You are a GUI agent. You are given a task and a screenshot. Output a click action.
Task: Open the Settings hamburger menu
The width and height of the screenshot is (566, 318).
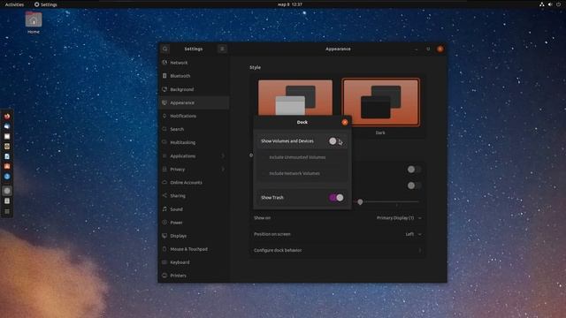pos(222,49)
